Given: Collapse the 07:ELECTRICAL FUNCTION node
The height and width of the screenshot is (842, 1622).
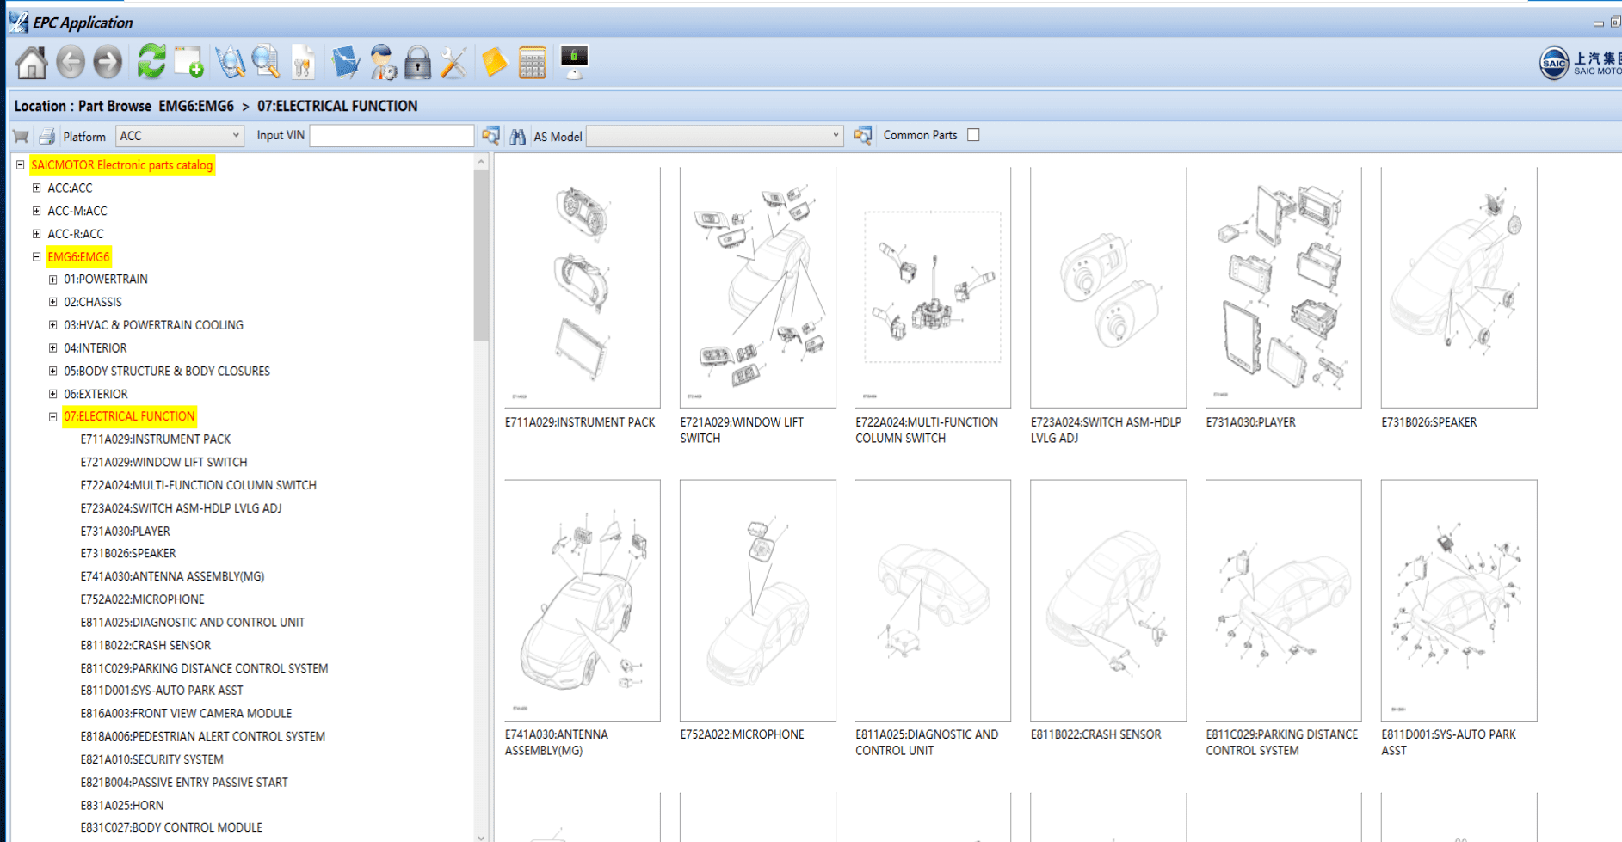Looking at the screenshot, I should [x=53, y=417].
